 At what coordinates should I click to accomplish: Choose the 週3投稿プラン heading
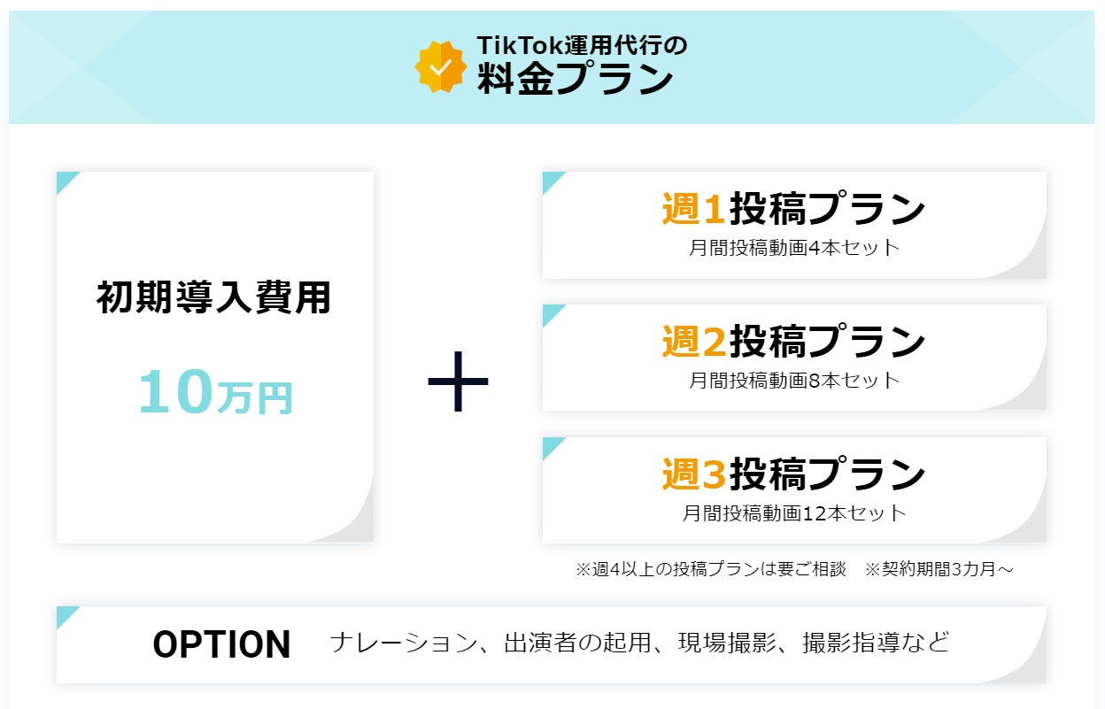click(793, 475)
